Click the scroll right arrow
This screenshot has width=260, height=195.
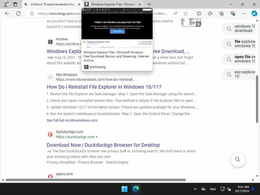(253, 180)
